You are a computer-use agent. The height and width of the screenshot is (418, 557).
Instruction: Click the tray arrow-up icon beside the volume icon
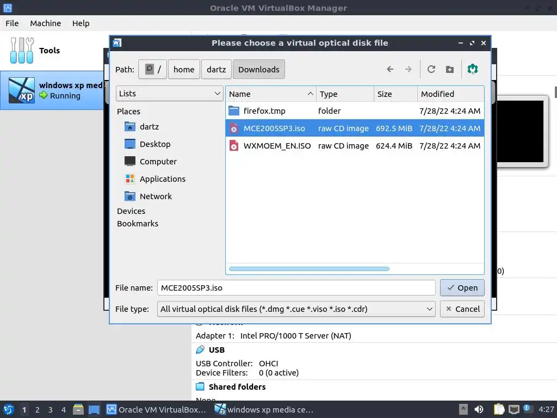[x=463, y=409]
